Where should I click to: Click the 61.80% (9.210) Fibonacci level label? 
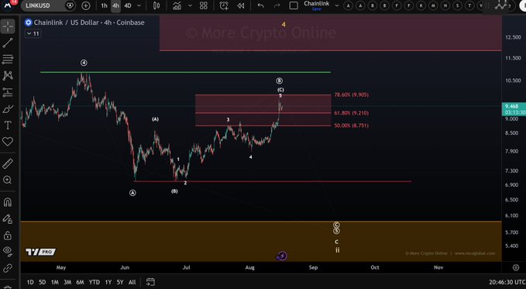click(x=351, y=113)
